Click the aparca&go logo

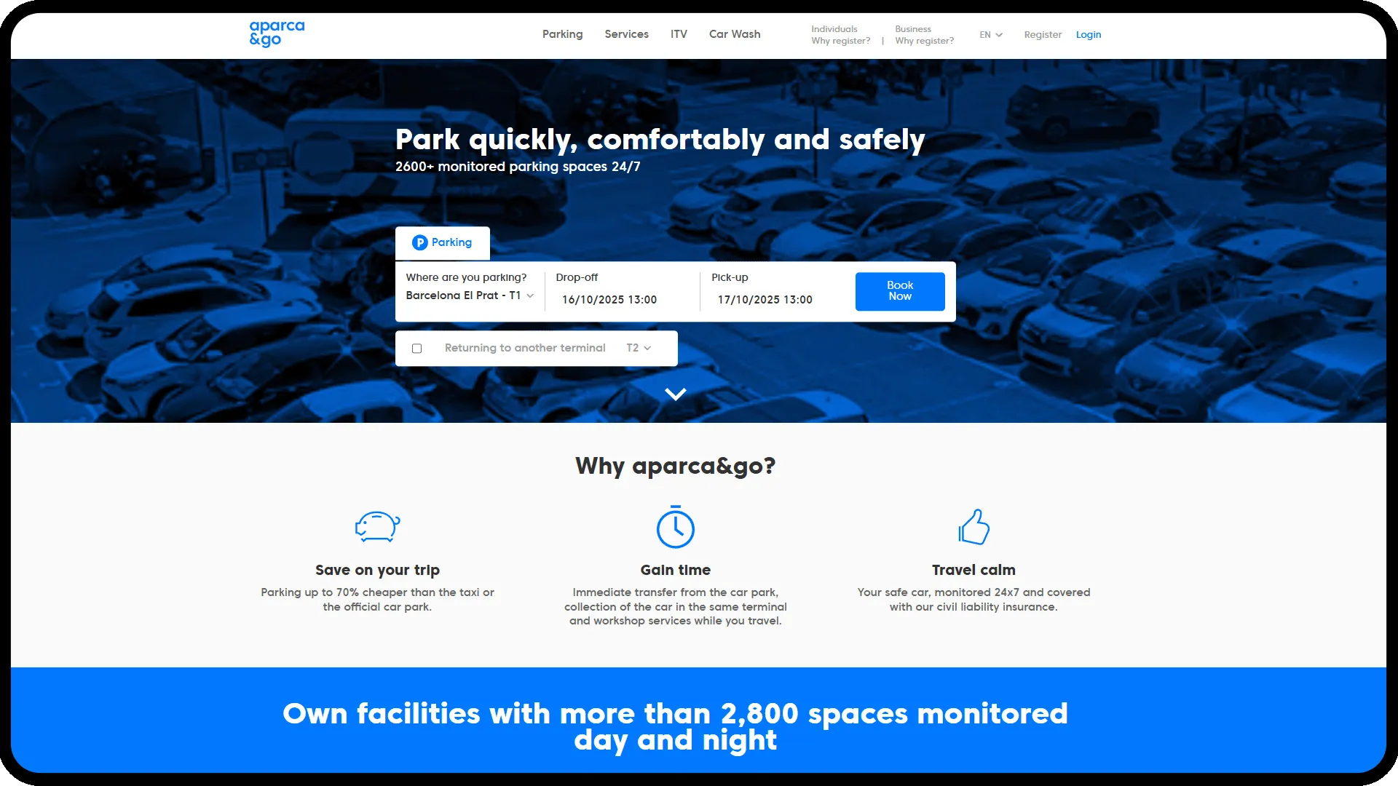pyautogui.click(x=277, y=33)
